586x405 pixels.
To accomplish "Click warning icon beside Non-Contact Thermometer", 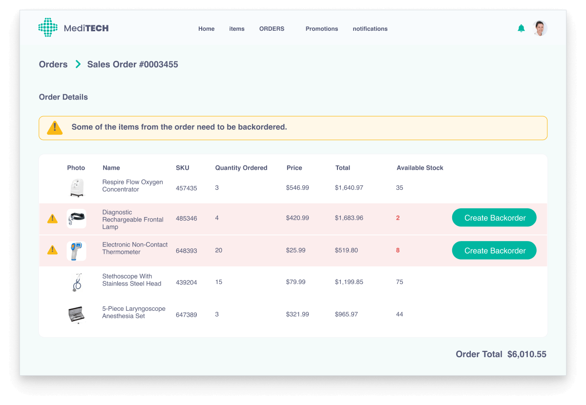I will pos(52,250).
